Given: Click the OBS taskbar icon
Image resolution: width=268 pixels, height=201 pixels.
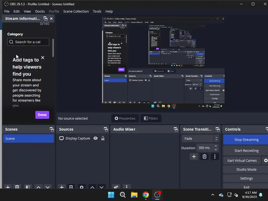Looking at the screenshot, I should tap(157, 195).
